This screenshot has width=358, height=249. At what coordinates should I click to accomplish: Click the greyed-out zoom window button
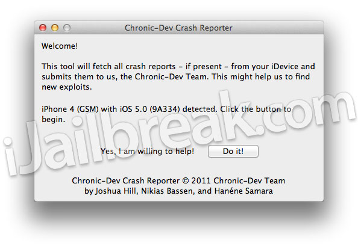click(x=67, y=28)
